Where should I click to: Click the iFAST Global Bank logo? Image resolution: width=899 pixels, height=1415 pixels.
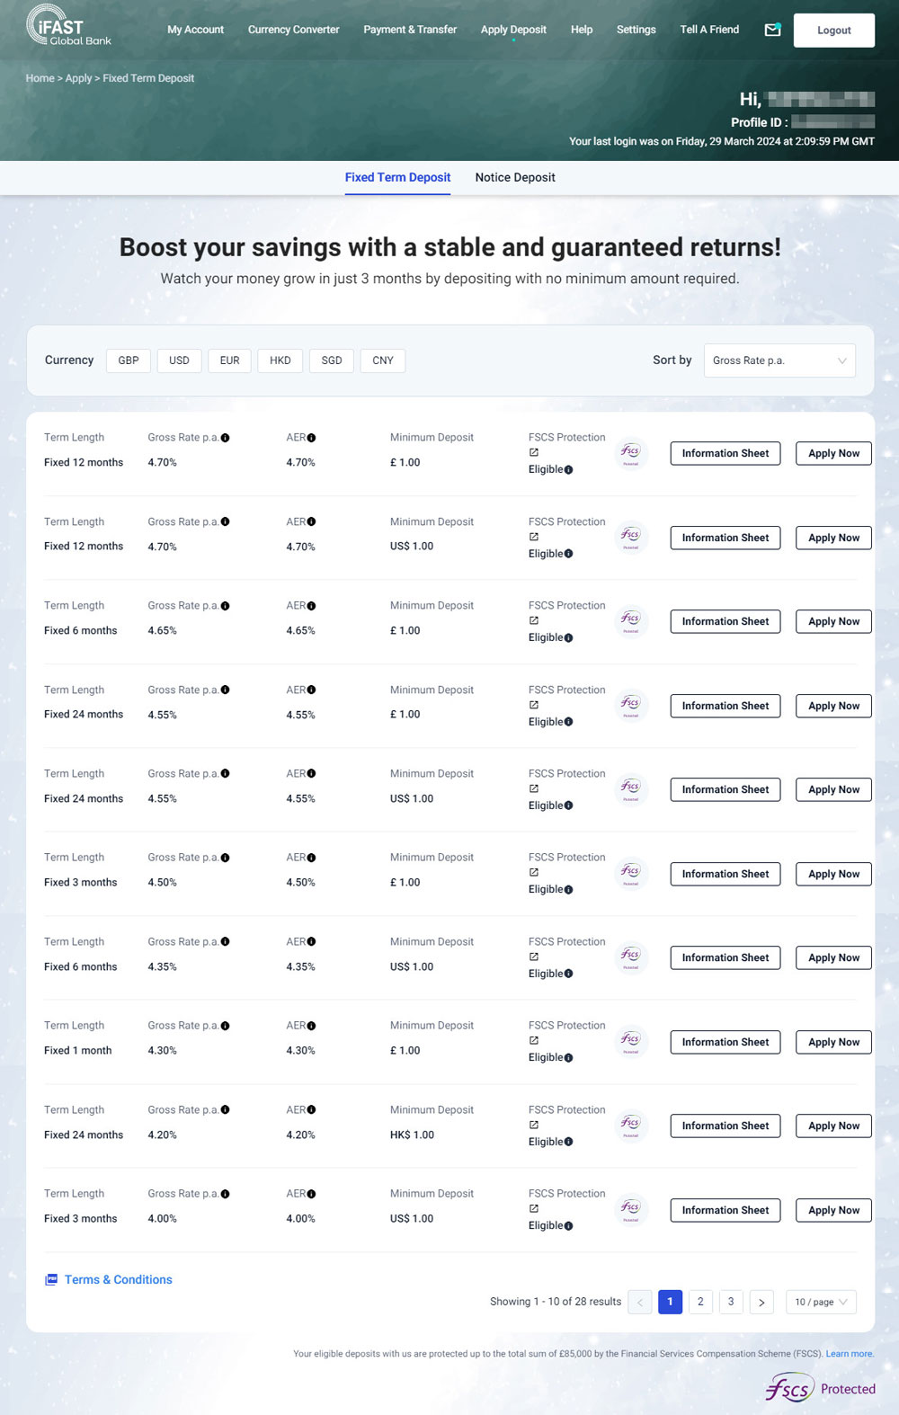pyautogui.click(x=68, y=26)
